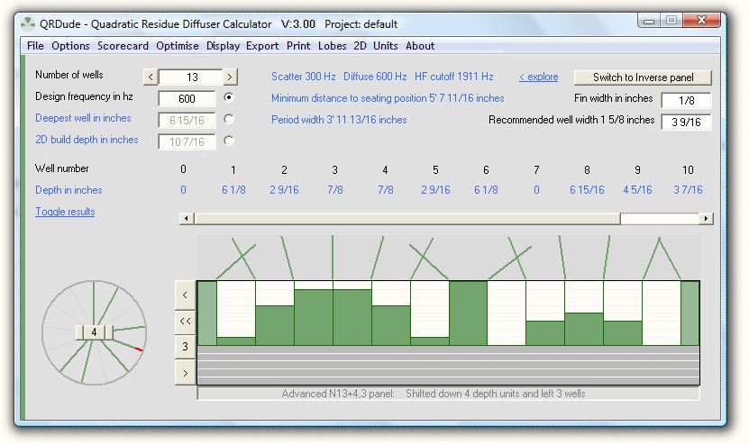Click the shift count button labeled 3
Image resolution: width=749 pixels, height=445 pixels.
pos(186,347)
